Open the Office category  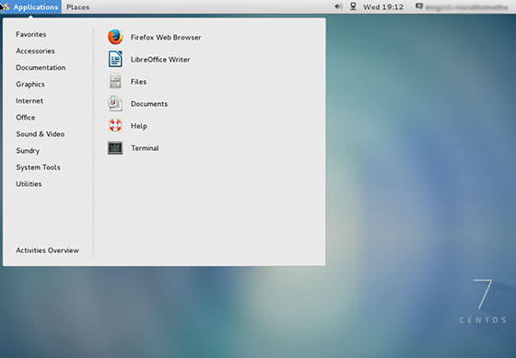click(x=26, y=118)
